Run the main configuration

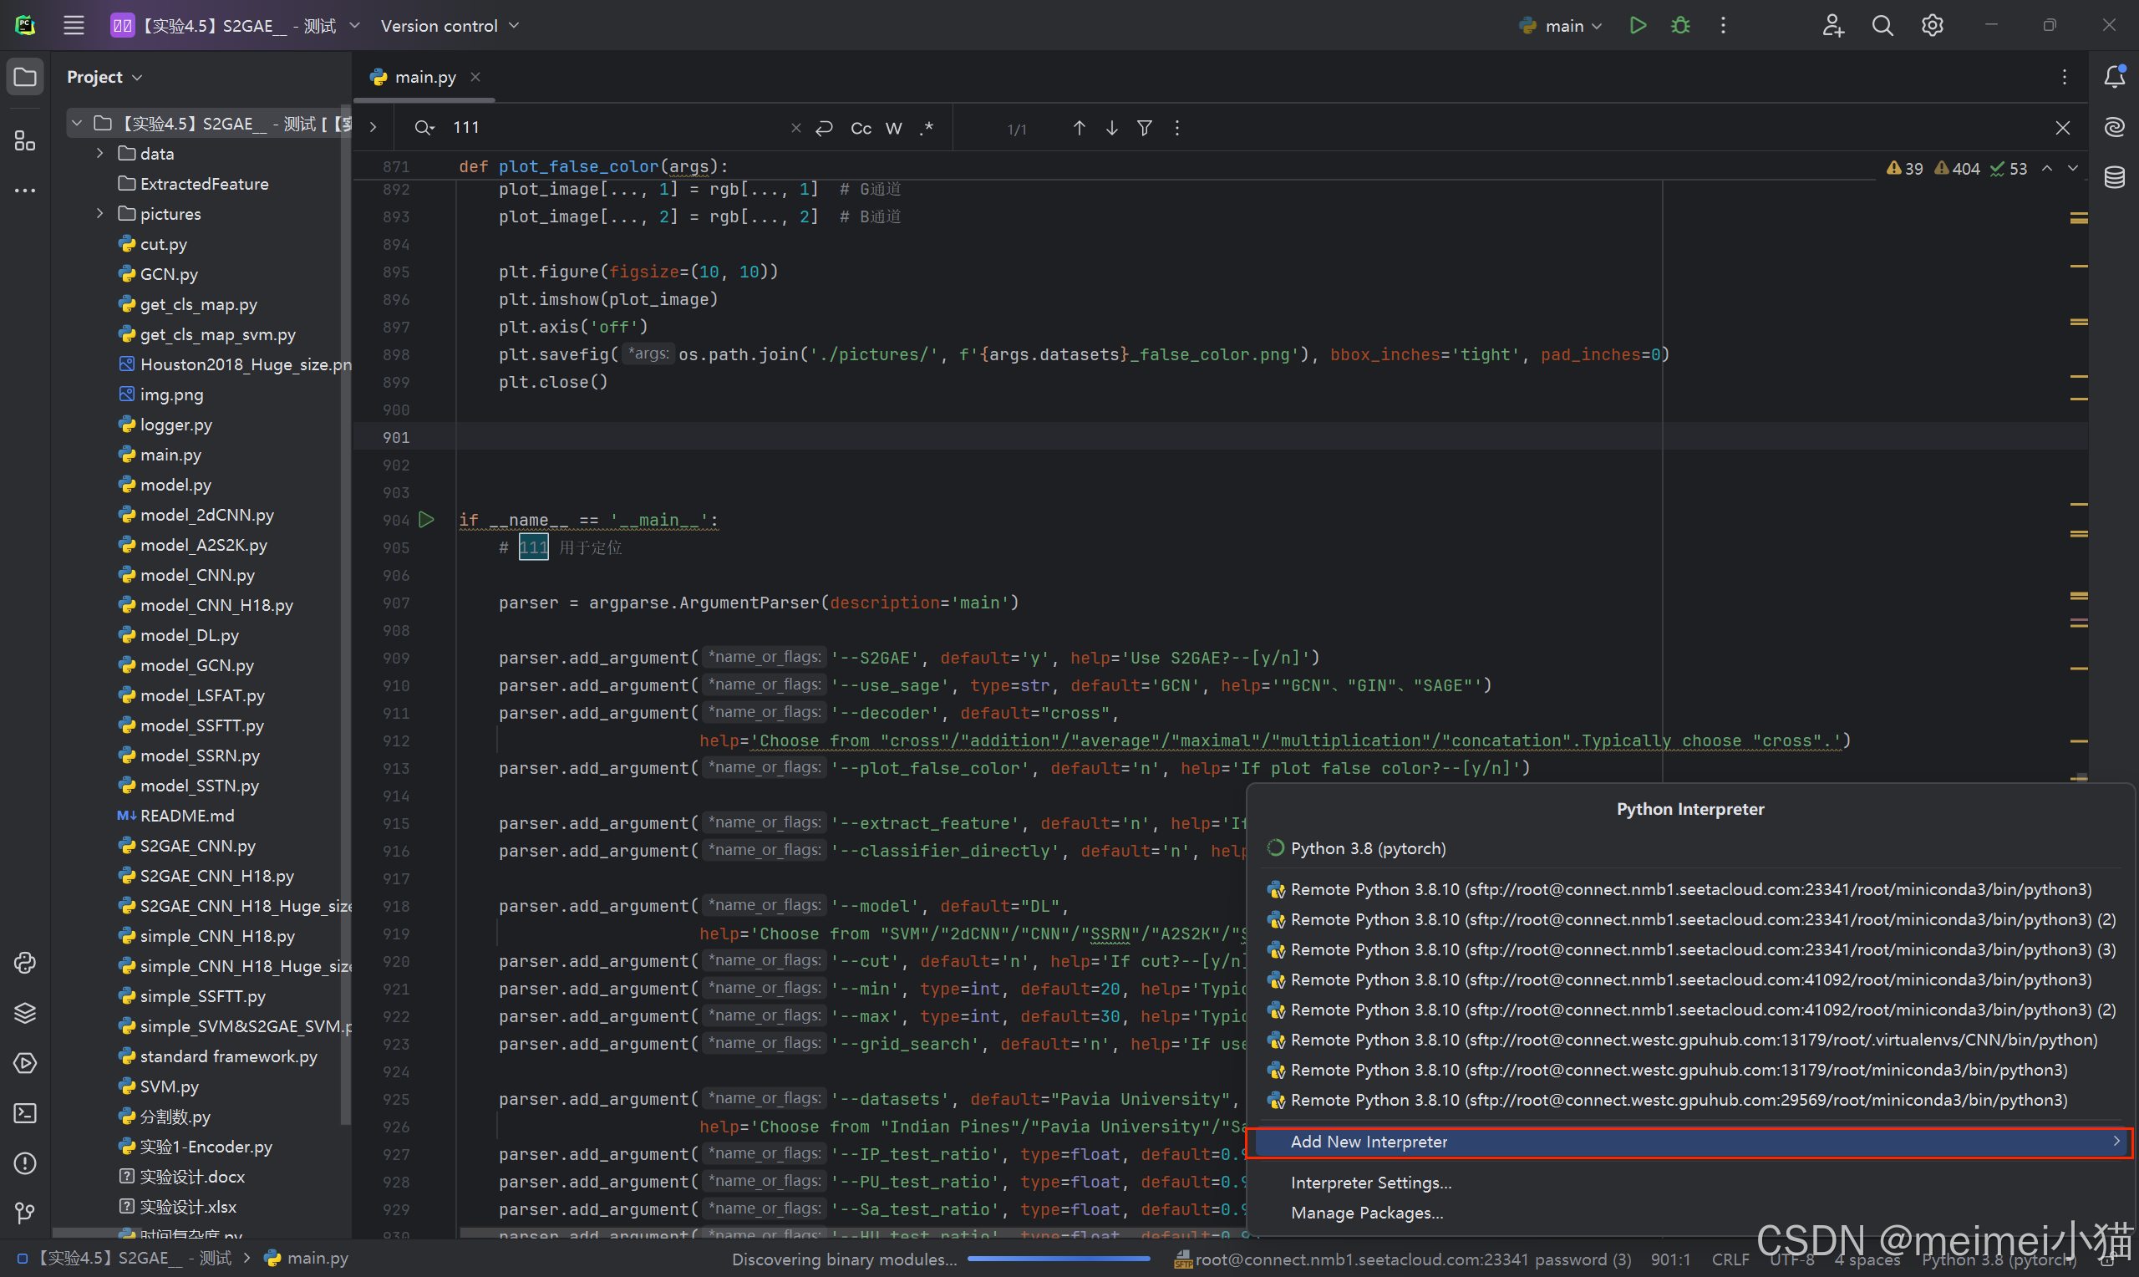1637,26
